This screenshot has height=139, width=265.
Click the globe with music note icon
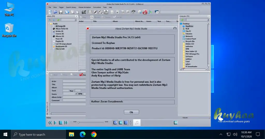pos(140,12)
